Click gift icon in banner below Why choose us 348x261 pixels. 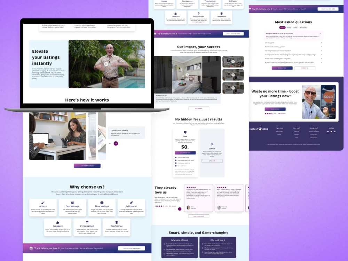(x=31, y=248)
